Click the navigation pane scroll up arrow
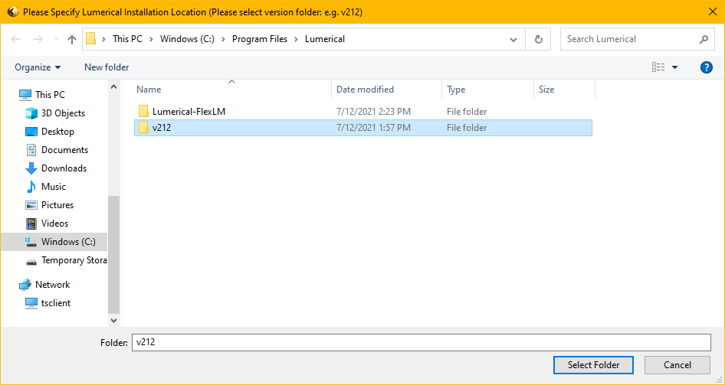The height and width of the screenshot is (385, 725). (113, 86)
